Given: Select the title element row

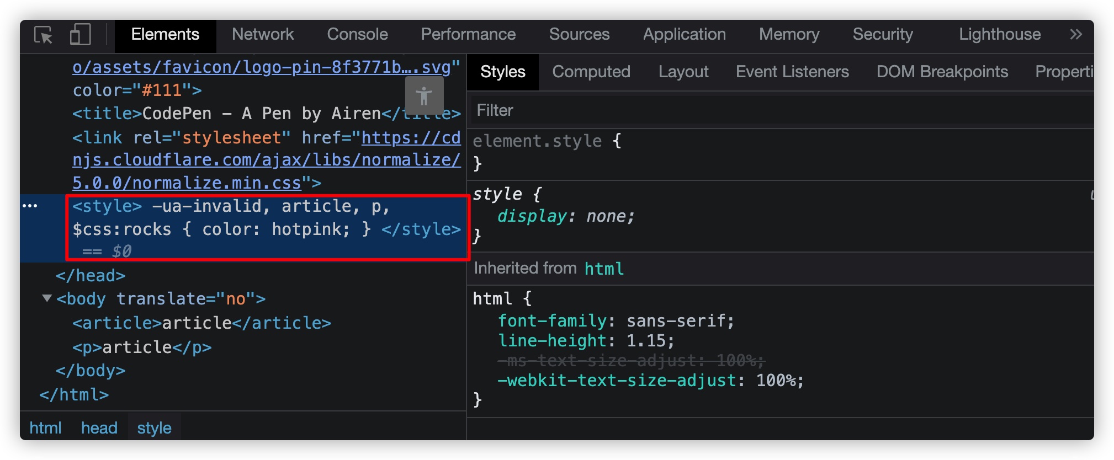Looking at the screenshot, I should tap(267, 114).
